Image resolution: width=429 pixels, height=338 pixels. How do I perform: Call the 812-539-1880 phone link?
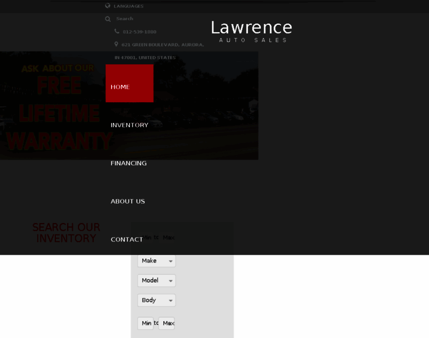tap(139, 32)
